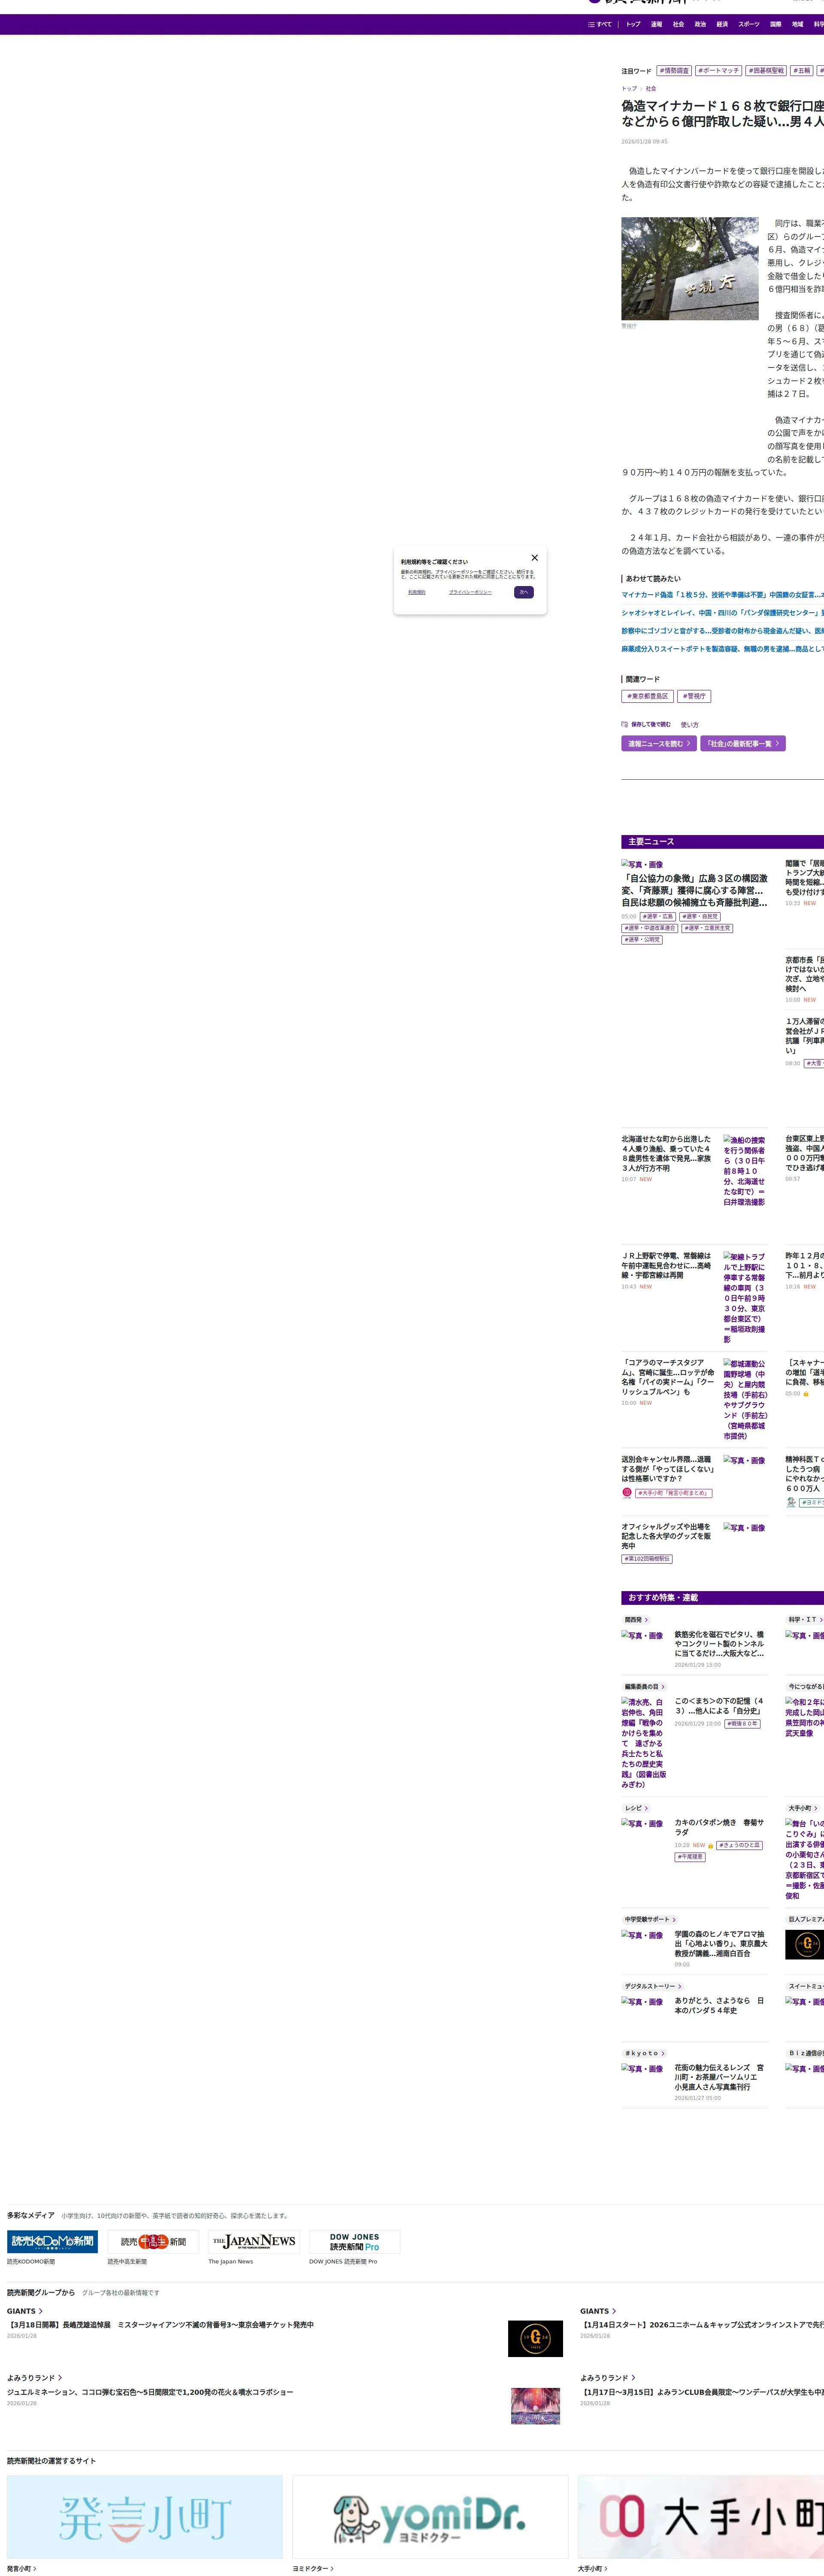Viewport: 824px width, 2576px height.
Task: Open「社会」の最新記事一覧 button
Action: pyautogui.click(x=742, y=743)
